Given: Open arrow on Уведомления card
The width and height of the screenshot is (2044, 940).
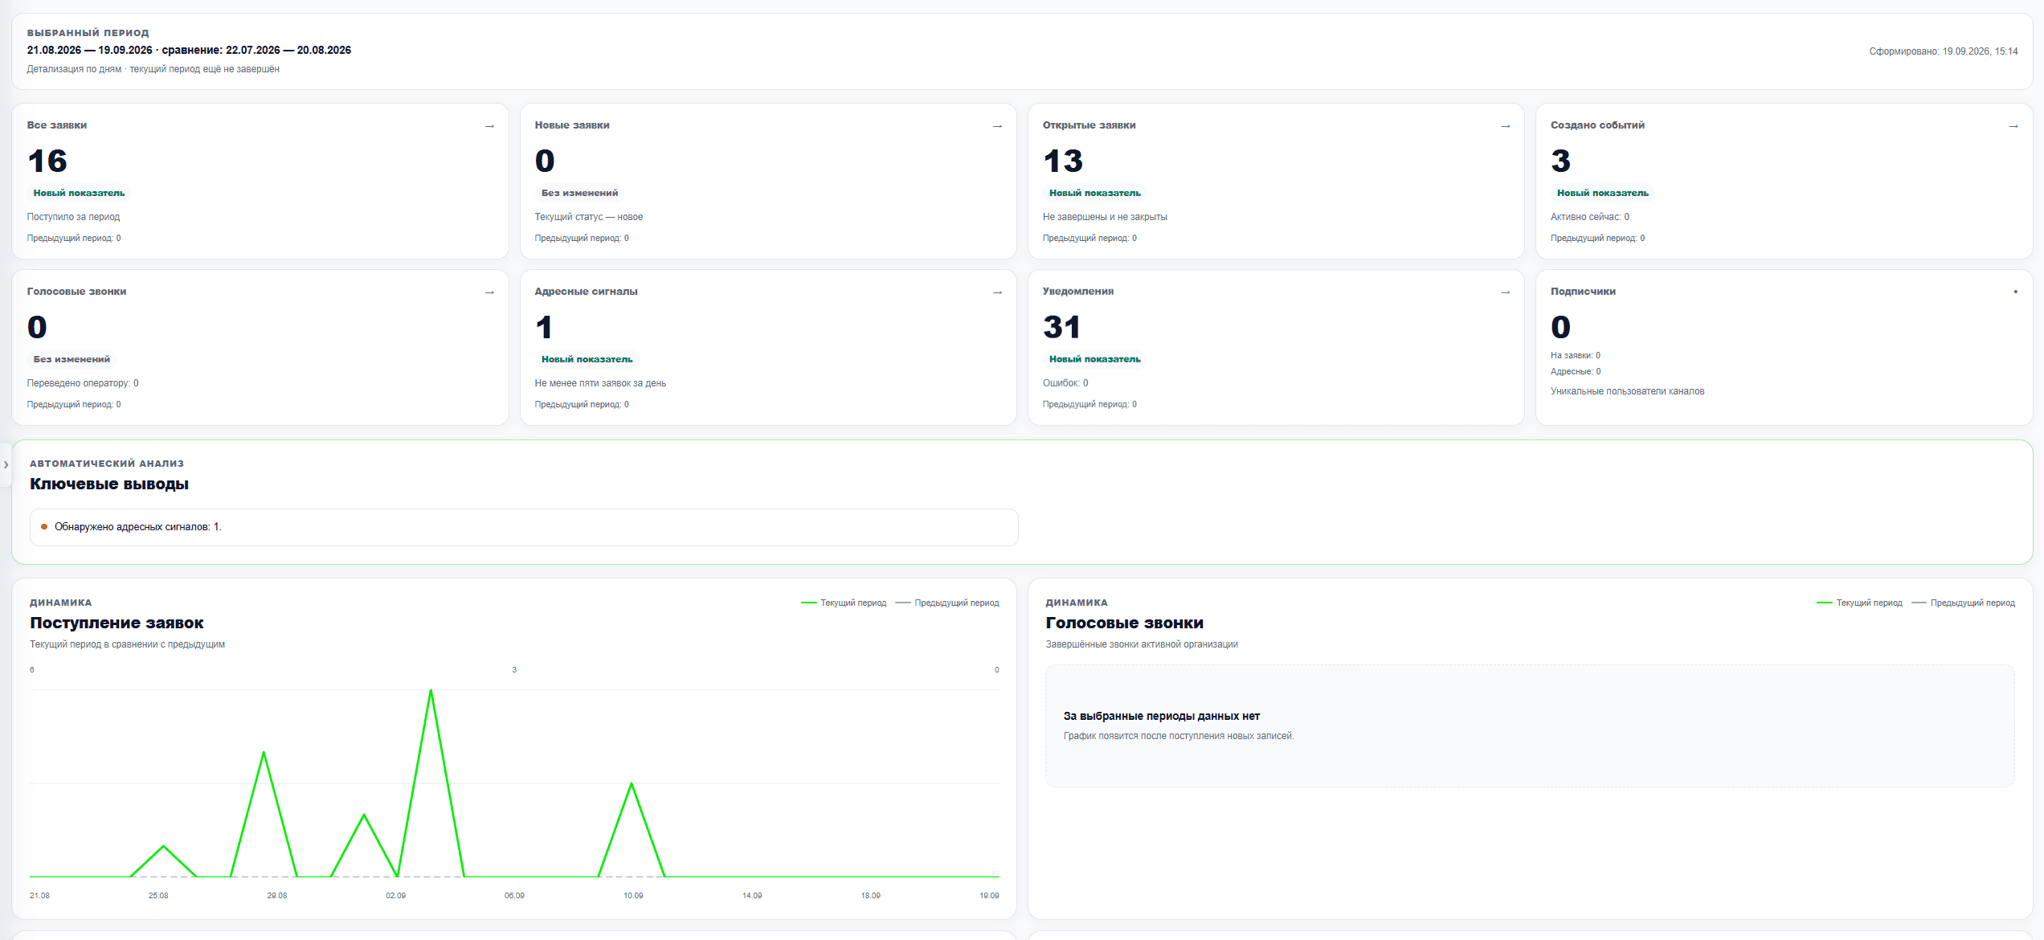Looking at the screenshot, I should tap(1505, 292).
